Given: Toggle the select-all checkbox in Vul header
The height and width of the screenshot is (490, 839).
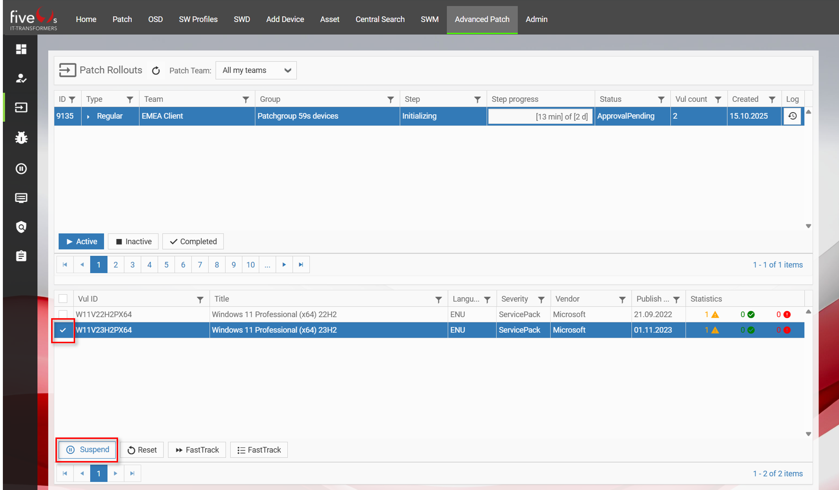Looking at the screenshot, I should (63, 299).
